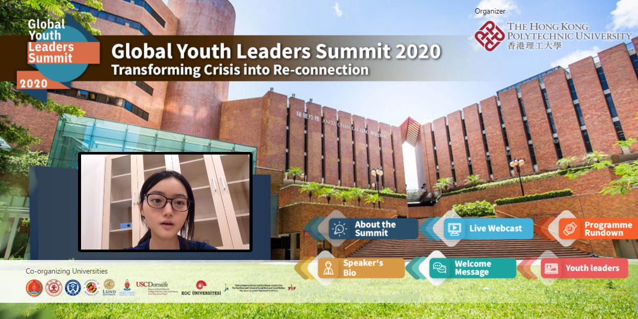Image resolution: width=638 pixels, height=319 pixels.
Task: Click the lightbulb icon on About the Summit
Action: [340, 229]
